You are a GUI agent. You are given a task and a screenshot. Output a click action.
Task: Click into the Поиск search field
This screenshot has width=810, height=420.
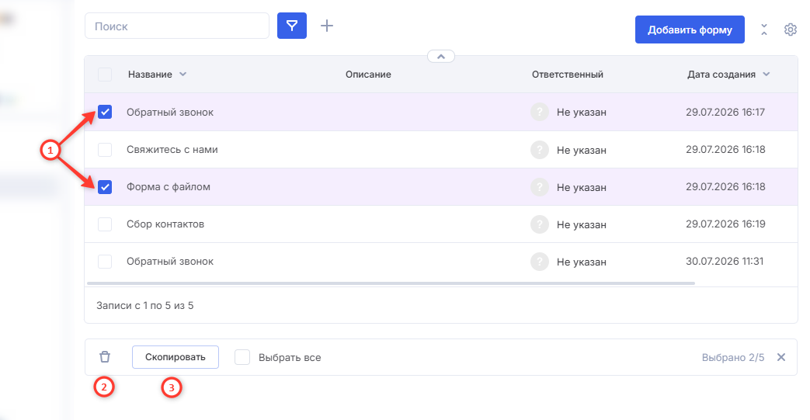tap(177, 26)
